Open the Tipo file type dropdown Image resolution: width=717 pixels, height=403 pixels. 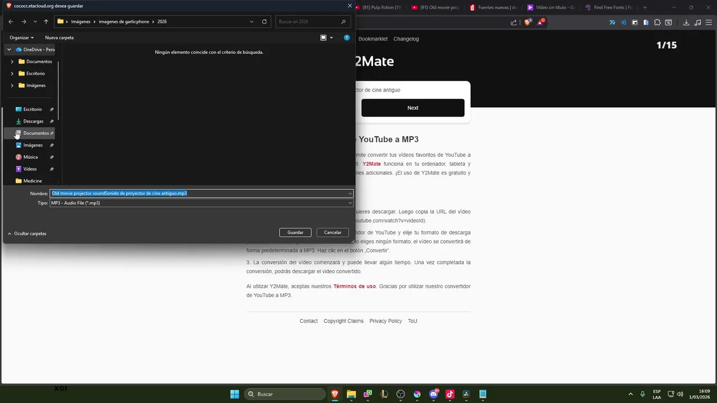pyautogui.click(x=202, y=203)
